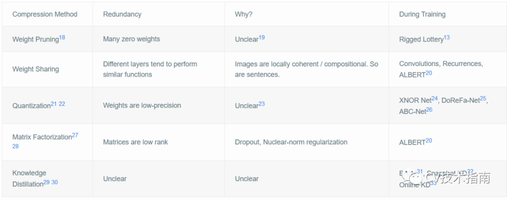Click the Dropout, Nuclear-norm regularization cell
Screen dimensions: 507x200
(x=291, y=142)
